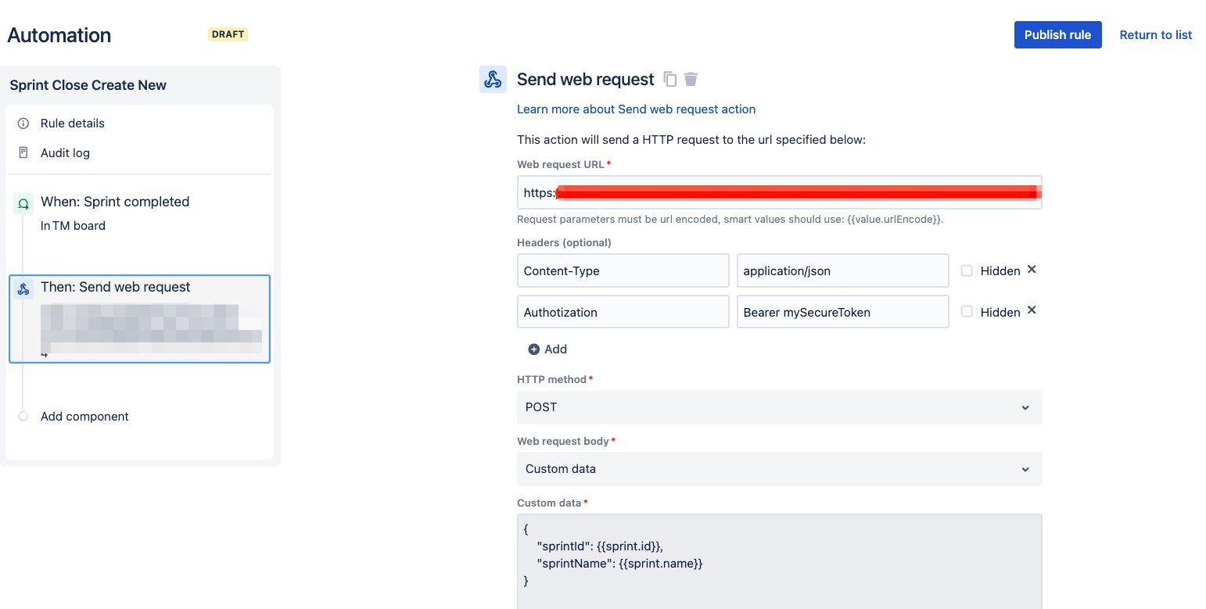Open the Audit log section
1206x609 pixels.
[65, 152]
